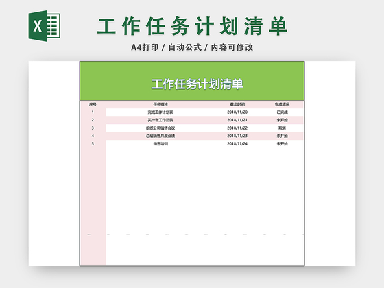Select the white title in the green banner
384x288 pixels.
pos(197,84)
